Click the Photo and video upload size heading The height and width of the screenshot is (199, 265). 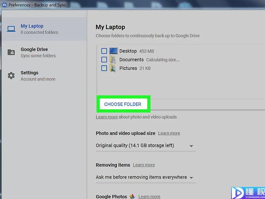(125, 133)
